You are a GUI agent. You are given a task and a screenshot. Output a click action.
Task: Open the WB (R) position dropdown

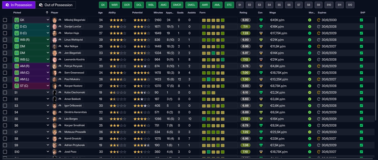pyautogui.click(x=48, y=40)
